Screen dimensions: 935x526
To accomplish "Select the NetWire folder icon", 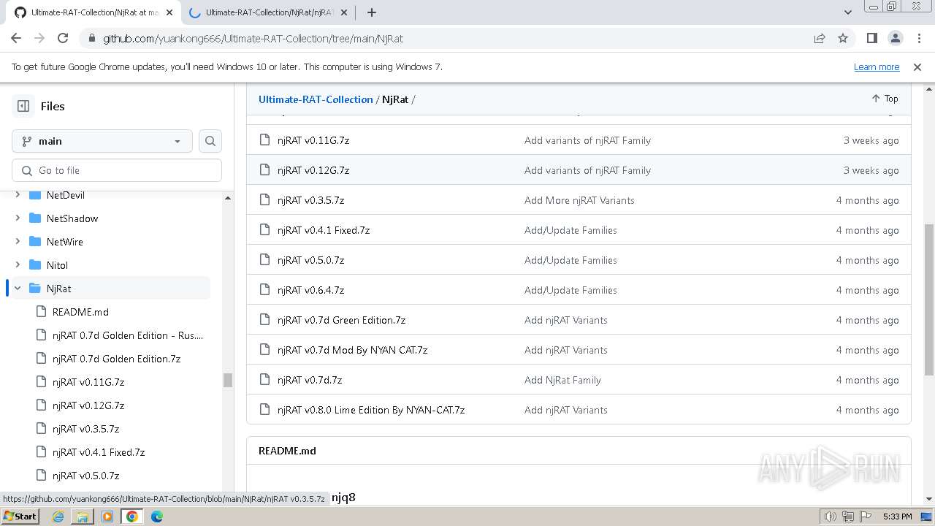I will (34, 242).
